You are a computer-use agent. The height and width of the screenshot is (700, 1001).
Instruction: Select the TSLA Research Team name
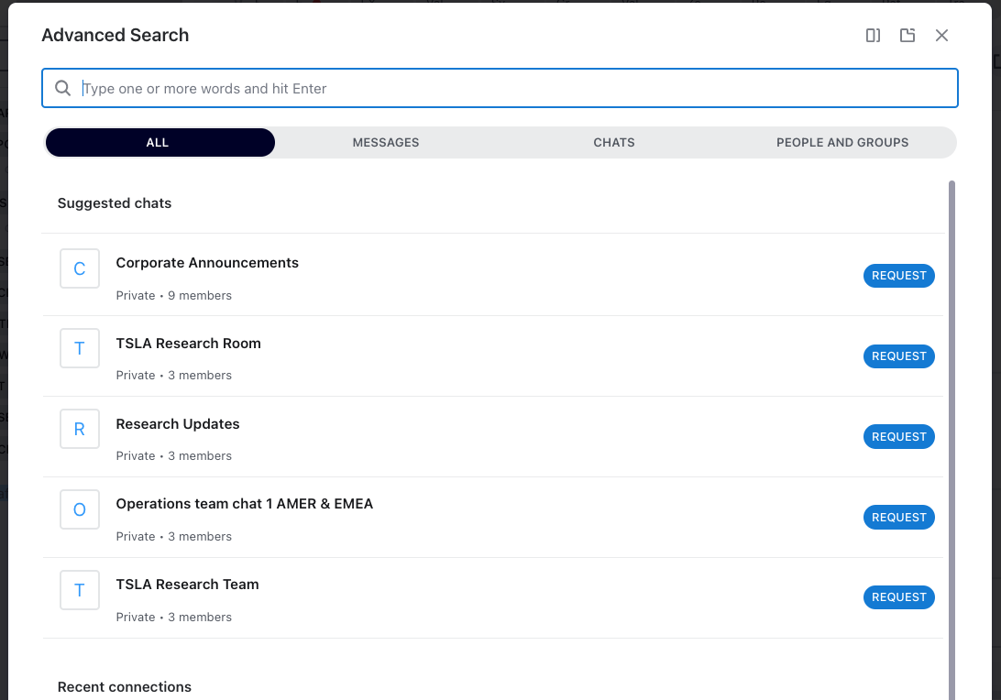(187, 585)
